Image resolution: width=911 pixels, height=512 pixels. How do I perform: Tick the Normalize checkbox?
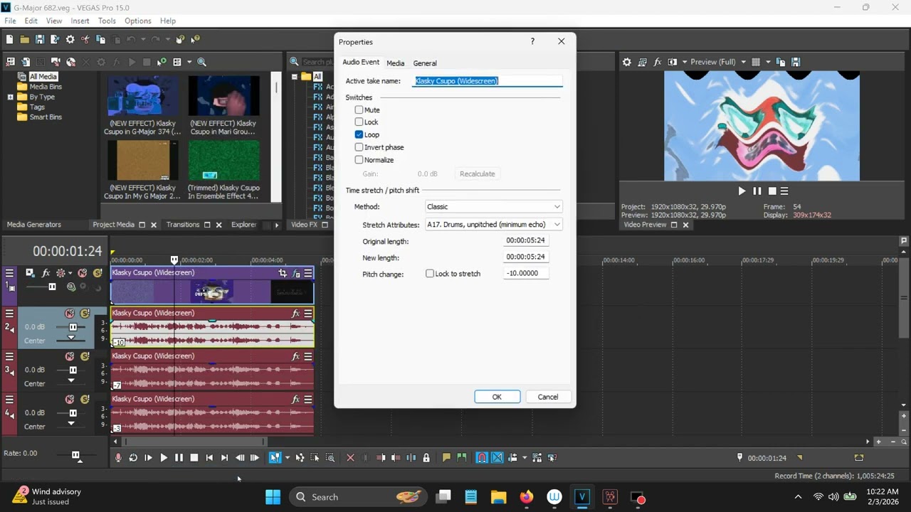click(359, 160)
